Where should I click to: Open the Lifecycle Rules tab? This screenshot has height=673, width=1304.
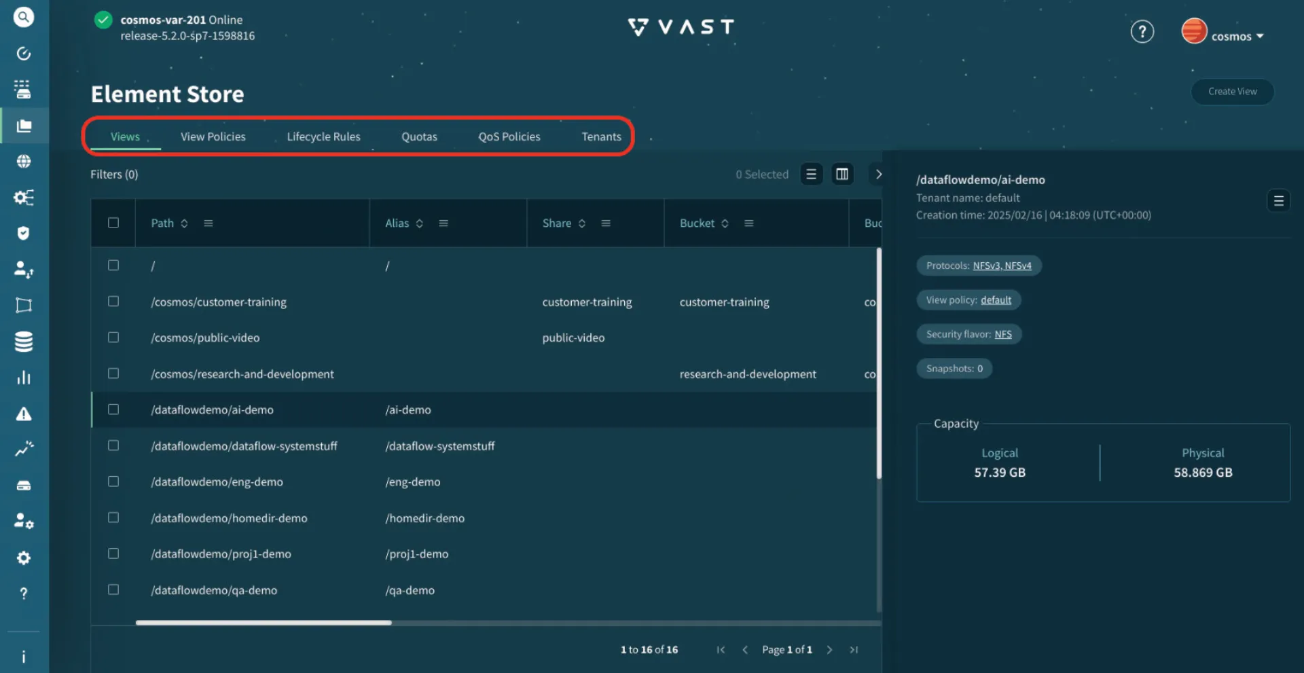324,137
